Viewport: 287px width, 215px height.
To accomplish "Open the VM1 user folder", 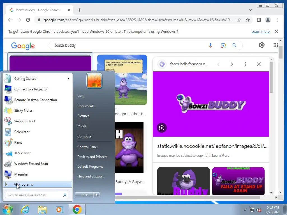I will click(x=80, y=96).
